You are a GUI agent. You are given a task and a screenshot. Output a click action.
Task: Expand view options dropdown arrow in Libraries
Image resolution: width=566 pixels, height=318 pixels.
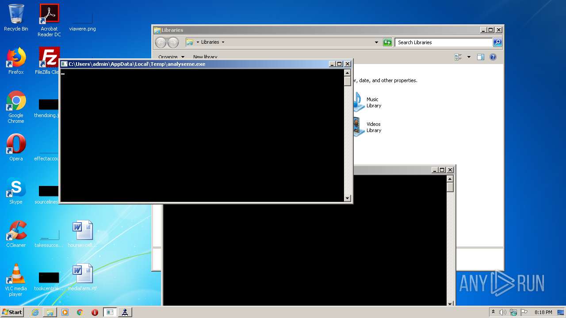pos(469,57)
